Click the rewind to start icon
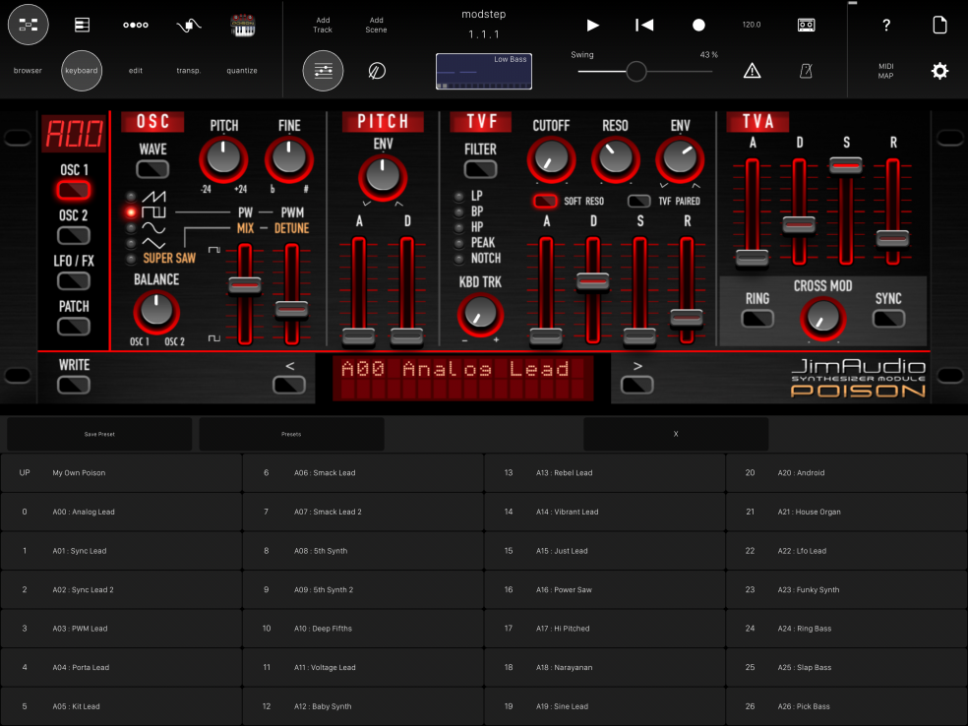This screenshot has width=968, height=726. point(644,25)
